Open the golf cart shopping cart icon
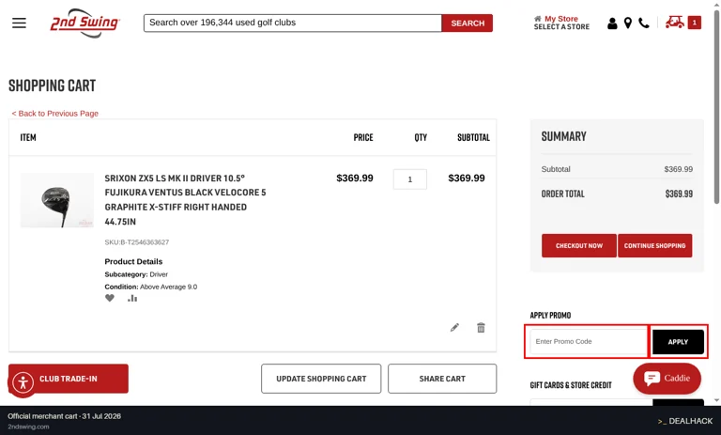This screenshot has height=435, width=721. 675,23
